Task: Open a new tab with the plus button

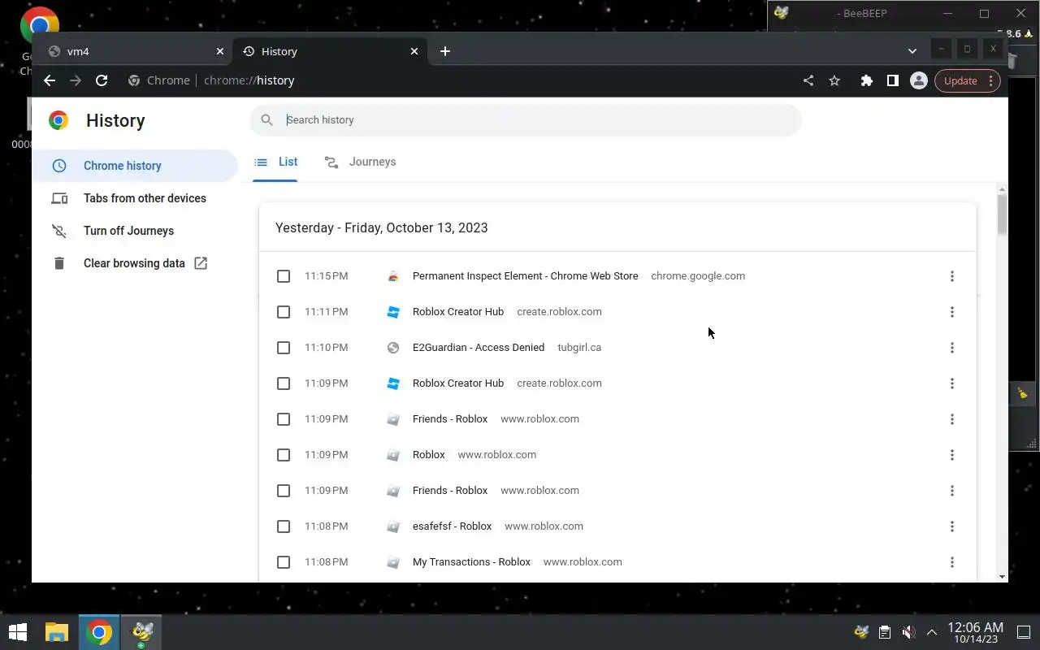Action: tap(444, 51)
